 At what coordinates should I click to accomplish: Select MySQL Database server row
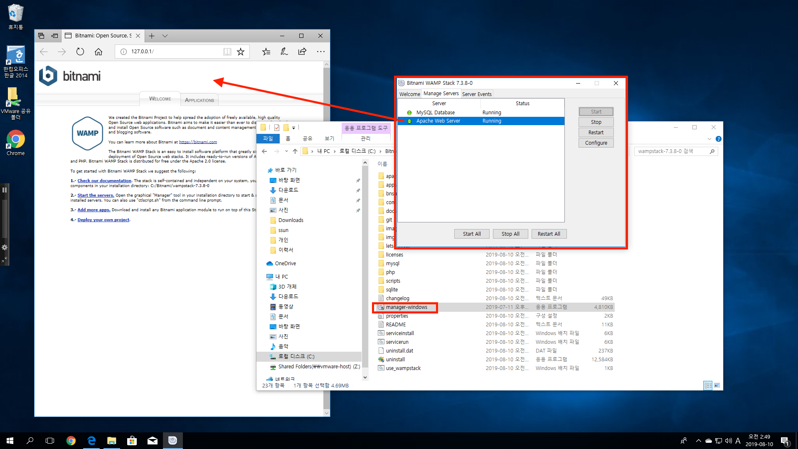pyautogui.click(x=481, y=113)
